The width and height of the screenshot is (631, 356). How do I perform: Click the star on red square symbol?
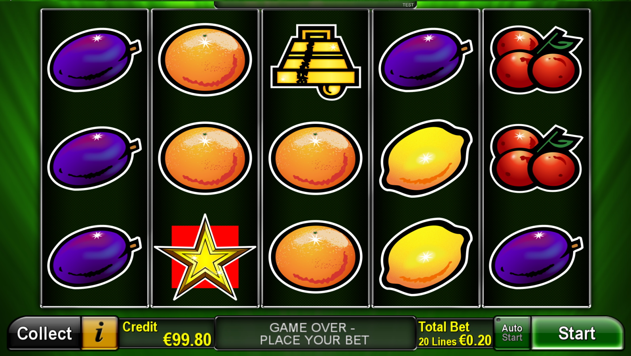[x=205, y=258]
